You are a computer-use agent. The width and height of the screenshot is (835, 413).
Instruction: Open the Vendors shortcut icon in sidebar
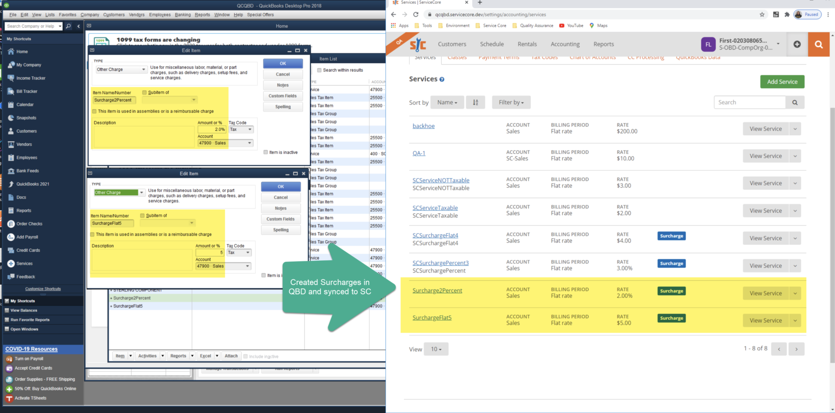tap(11, 144)
